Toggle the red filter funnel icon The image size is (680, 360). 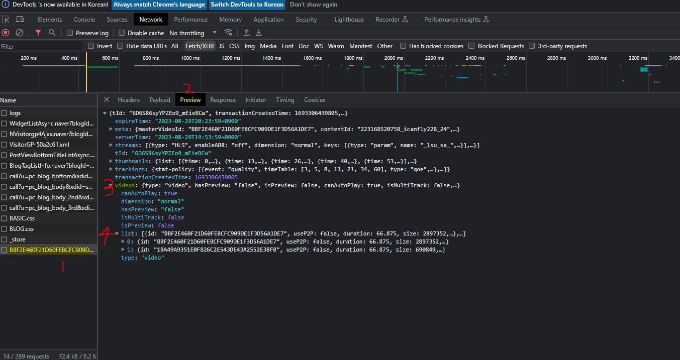point(38,33)
